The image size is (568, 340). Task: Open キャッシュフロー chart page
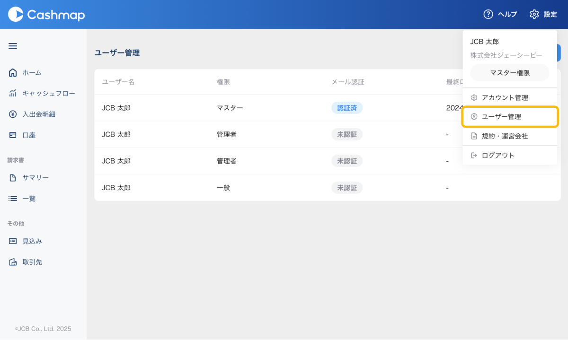click(48, 94)
